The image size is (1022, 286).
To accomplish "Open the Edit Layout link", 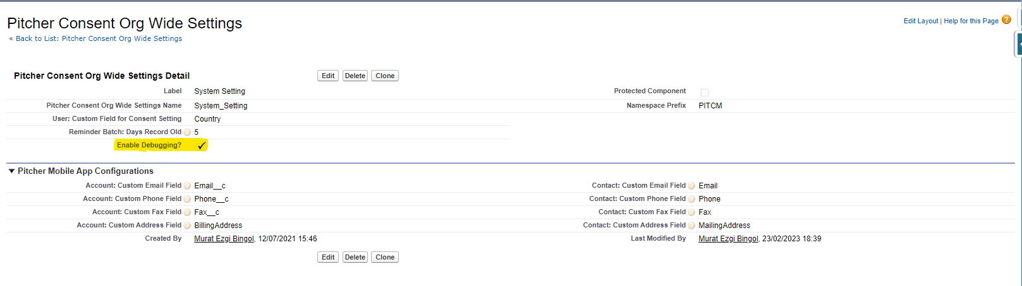I will [x=920, y=21].
